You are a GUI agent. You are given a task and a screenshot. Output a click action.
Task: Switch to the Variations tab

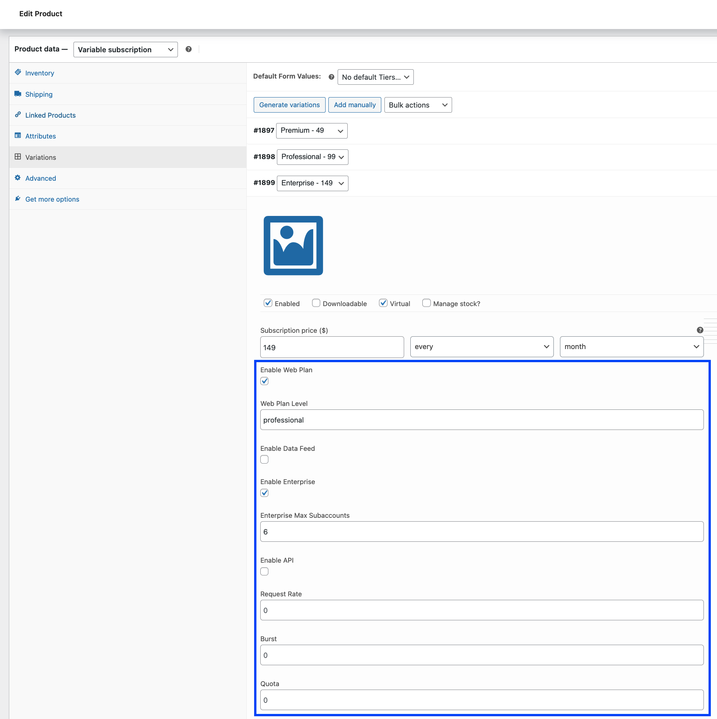pos(41,157)
